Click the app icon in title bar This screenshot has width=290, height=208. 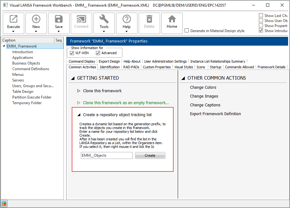tap(5, 5)
